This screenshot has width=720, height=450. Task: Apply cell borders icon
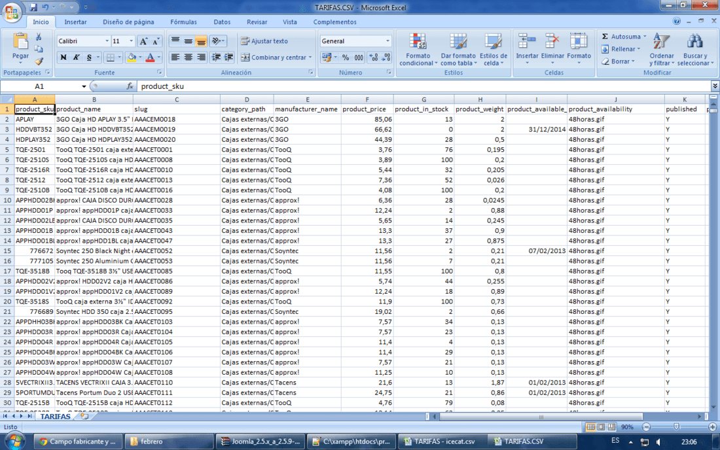110,58
